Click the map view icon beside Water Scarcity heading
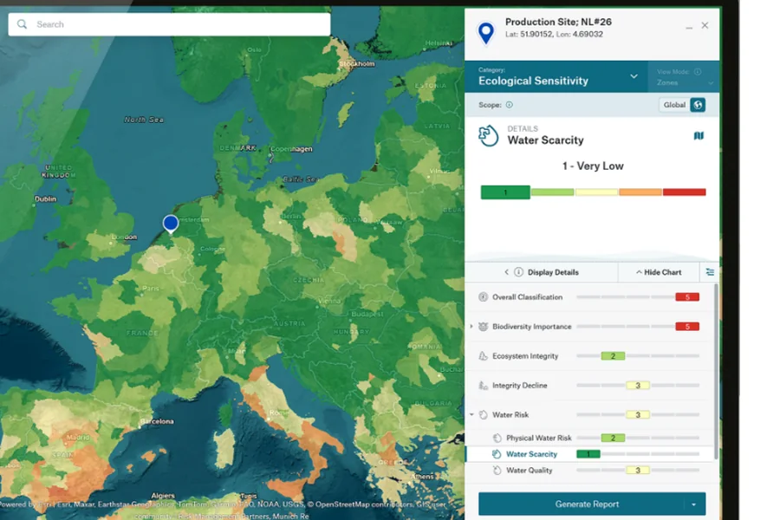780x520 pixels. point(699,136)
